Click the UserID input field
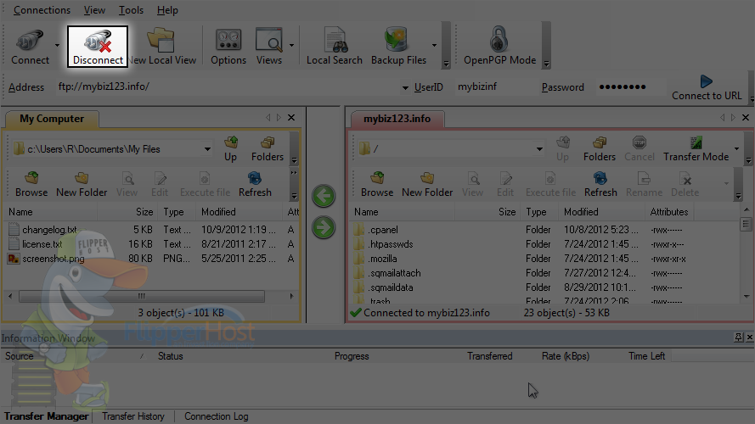755x424 pixels. tap(495, 87)
